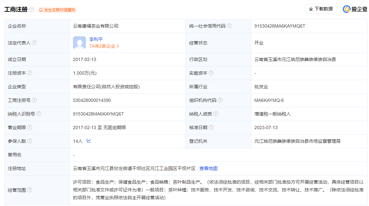This screenshot has height=206, width=369.
Task: Click the 下载数据 download button
Action: pos(321,9)
